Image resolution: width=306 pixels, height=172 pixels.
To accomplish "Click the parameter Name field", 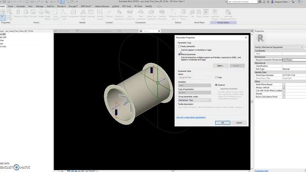I will coord(195,77).
